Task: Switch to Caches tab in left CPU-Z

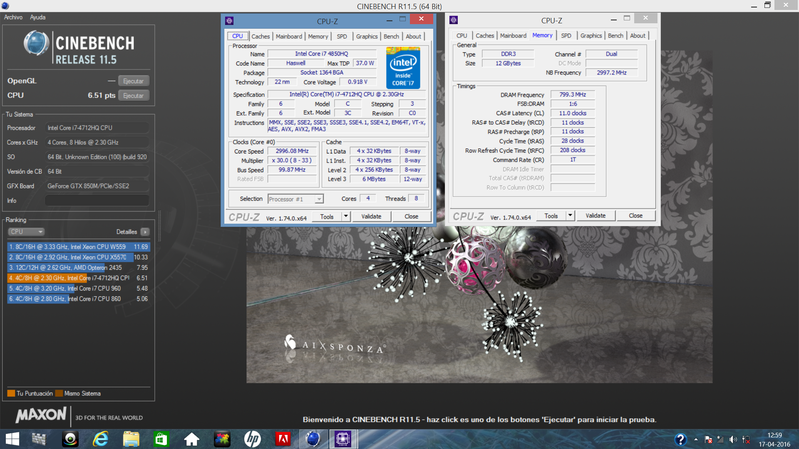Action: pyautogui.click(x=261, y=37)
